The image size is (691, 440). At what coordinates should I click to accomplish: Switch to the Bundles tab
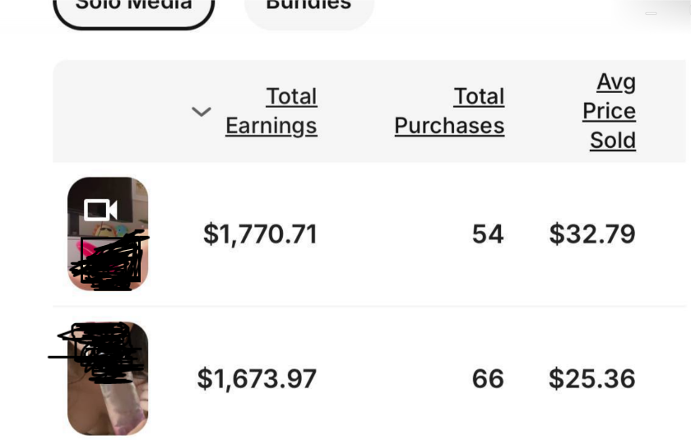point(308,7)
